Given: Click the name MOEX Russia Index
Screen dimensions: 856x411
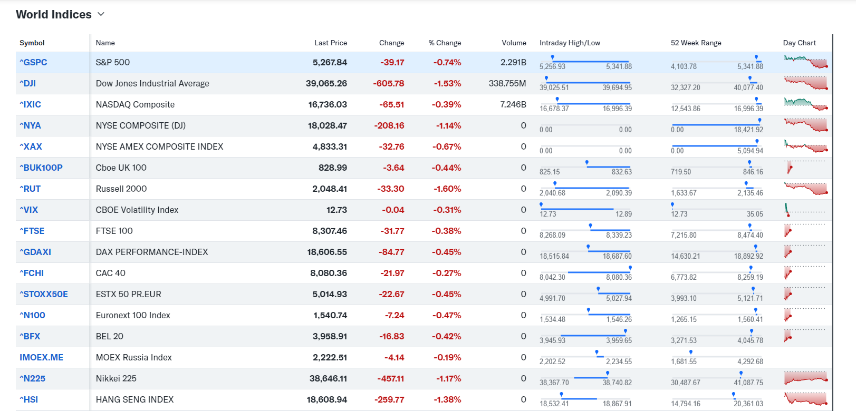Looking at the screenshot, I should [134, 357].
